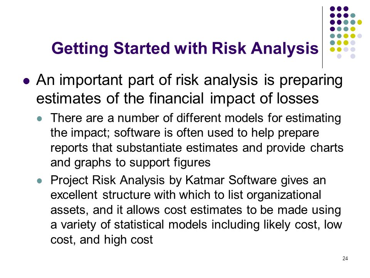Screen dimensions: 370x278
Task: Click the words 'statistical models'
Action: point(160,224)
